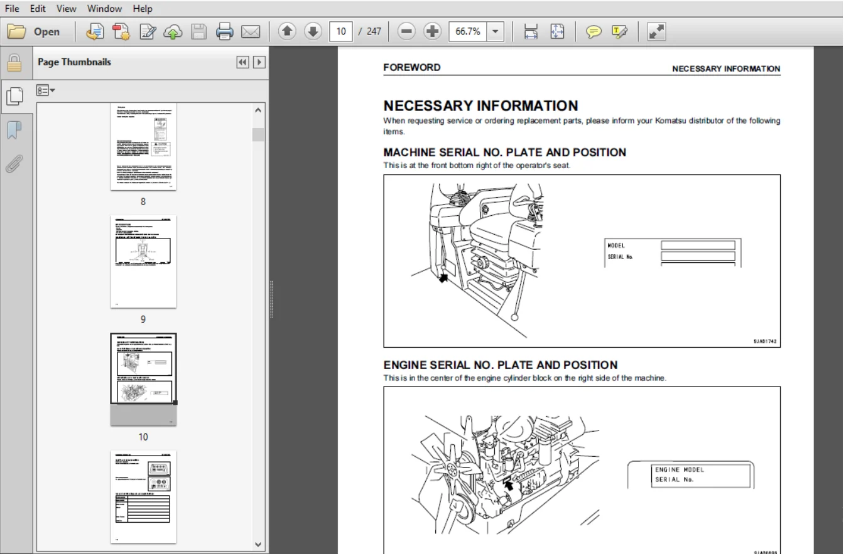The height and width of the screenshot is (556, 846).
Task: Click the thumbnail label number 9
Action: (x=143, y=319)
